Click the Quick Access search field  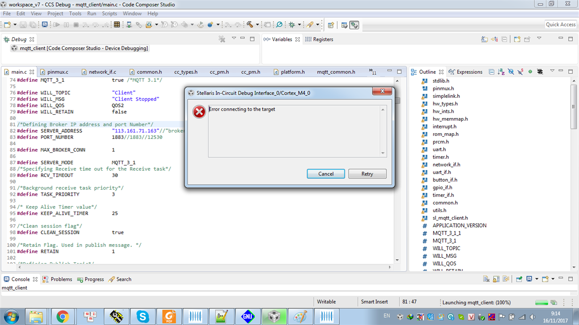(x=561, y=24)
